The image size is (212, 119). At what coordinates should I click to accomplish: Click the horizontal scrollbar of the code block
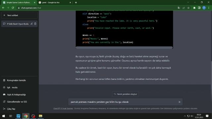coord(124,48)
